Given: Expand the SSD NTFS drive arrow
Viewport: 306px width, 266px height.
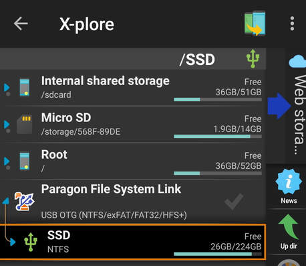Looking at the screenshot, I should tap(13, 242).
